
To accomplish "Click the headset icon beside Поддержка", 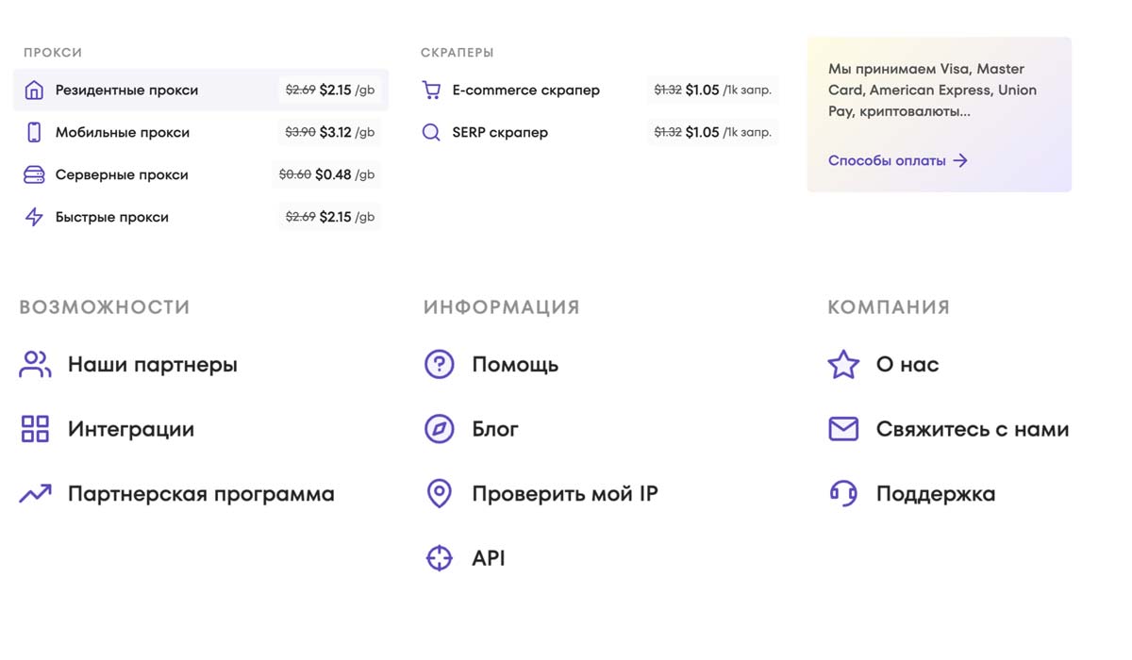I will 843,493.
